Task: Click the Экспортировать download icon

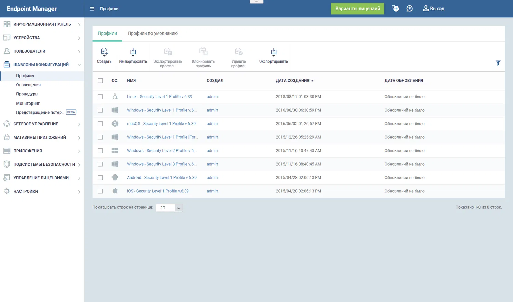Action: [274, 52]
